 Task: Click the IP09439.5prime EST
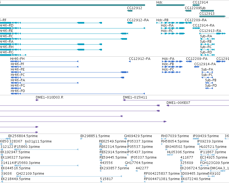pos(196,139)
